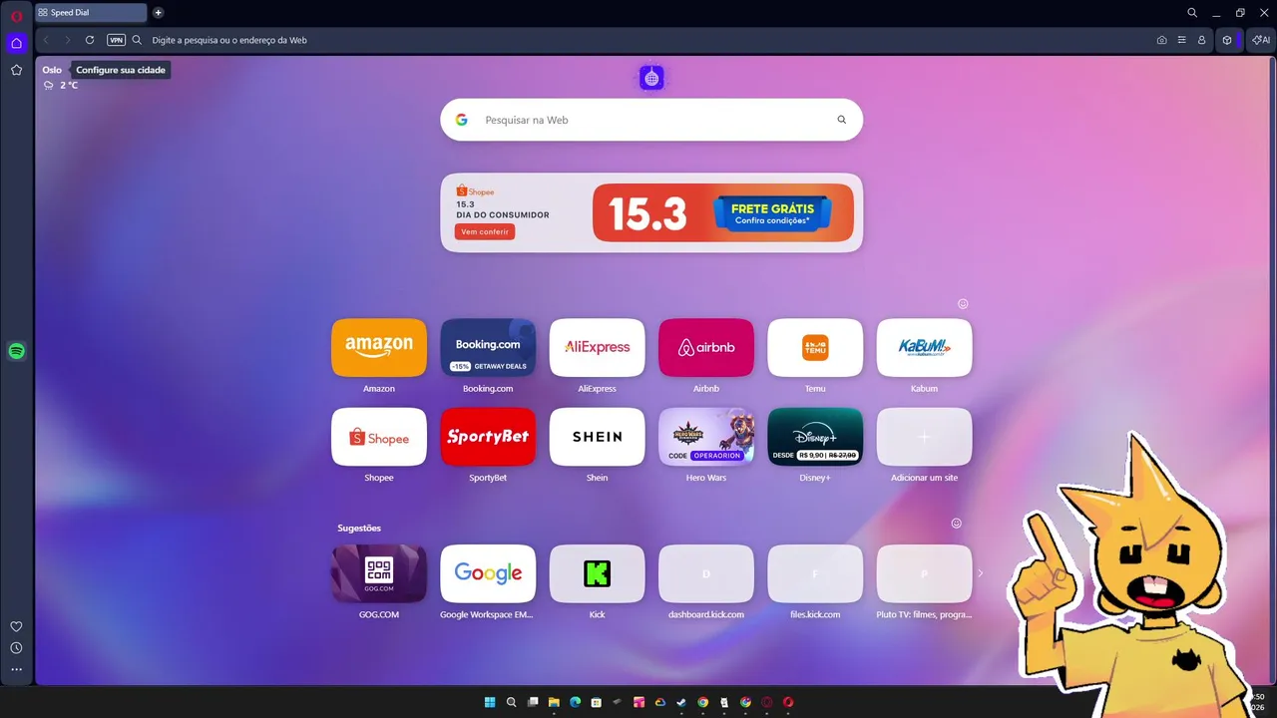1277x718 pixels.
Task: Open Microsoft Store from the taskbar
Action: point(597,702)
